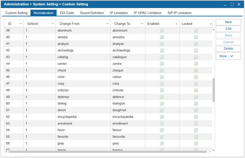Click the horizontal scrollbar at table bottom

point(108,151)
